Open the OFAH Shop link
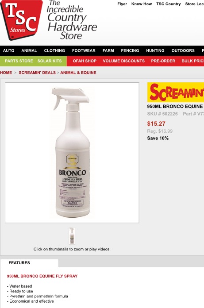This screenshot has height=308, width=204. [85, 61]
